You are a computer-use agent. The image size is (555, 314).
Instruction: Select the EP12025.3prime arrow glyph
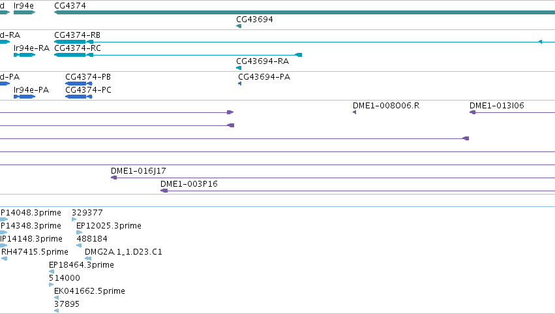[x=80, y=232]
